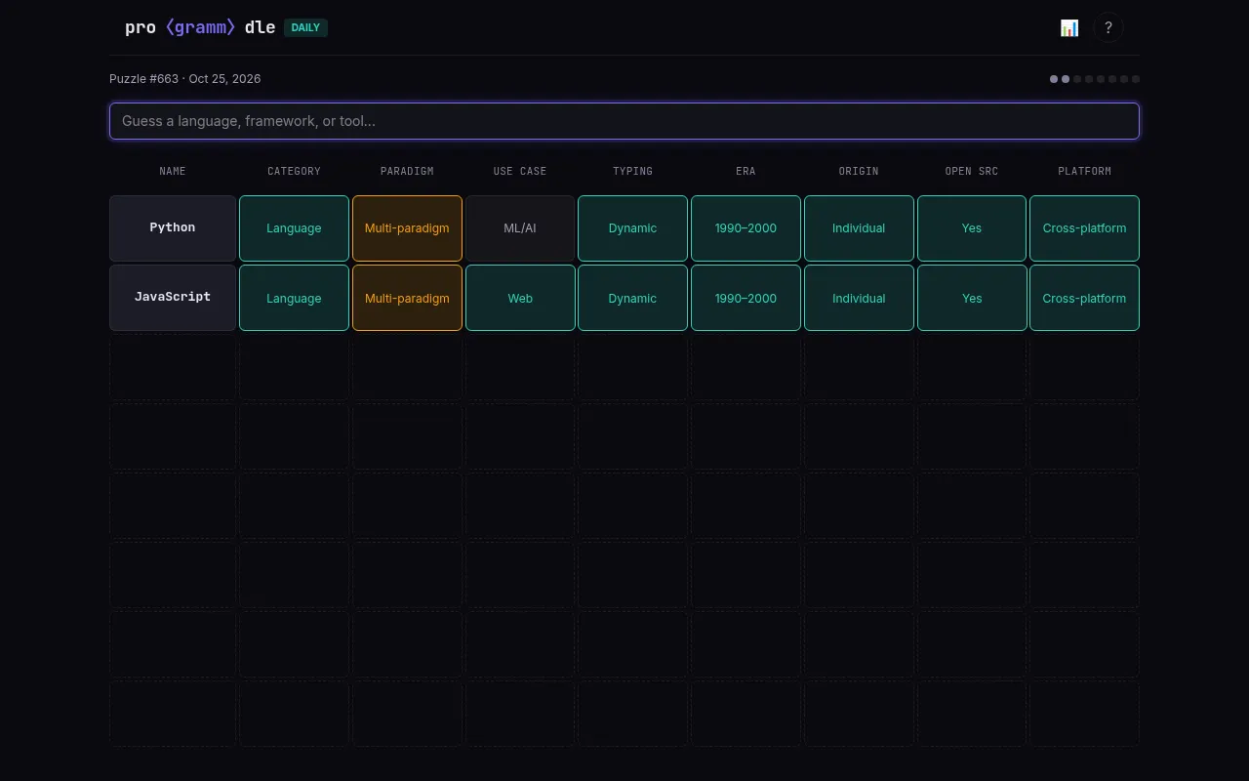Click Python's Dynamic typing cell
This screenshot has width=1249, height=781.
click(x=632, y=228)
